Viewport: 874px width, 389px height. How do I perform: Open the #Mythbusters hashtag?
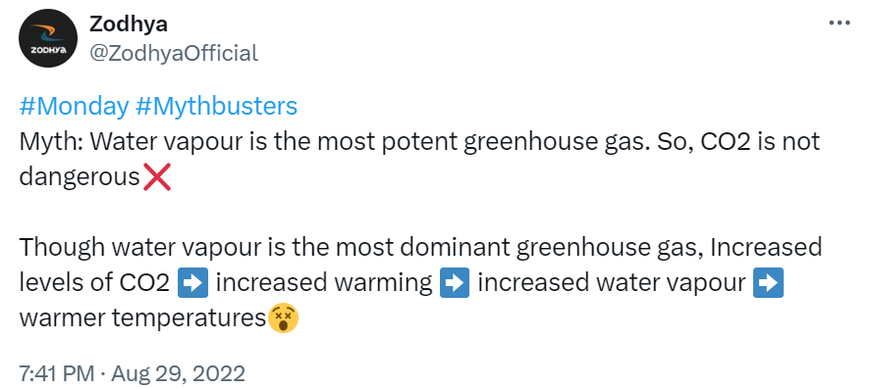pyautogui.click(x=216, y=106)
